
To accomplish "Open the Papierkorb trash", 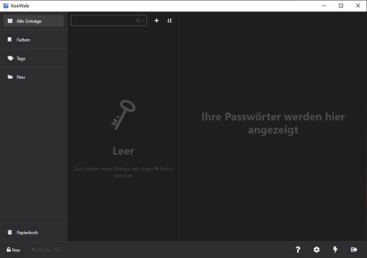I will point(34,232).
